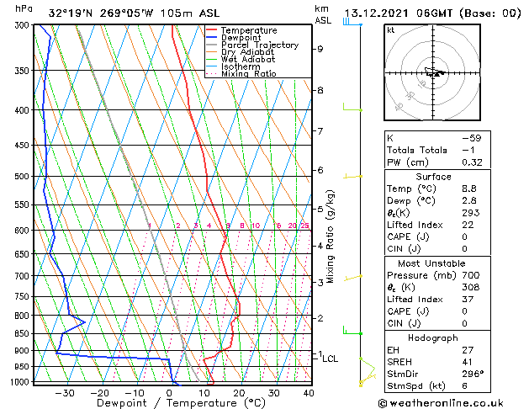This screenshot has width=529, height=409.
Task: Click the wind barb at 700 hPa
Action: (353, 278)
